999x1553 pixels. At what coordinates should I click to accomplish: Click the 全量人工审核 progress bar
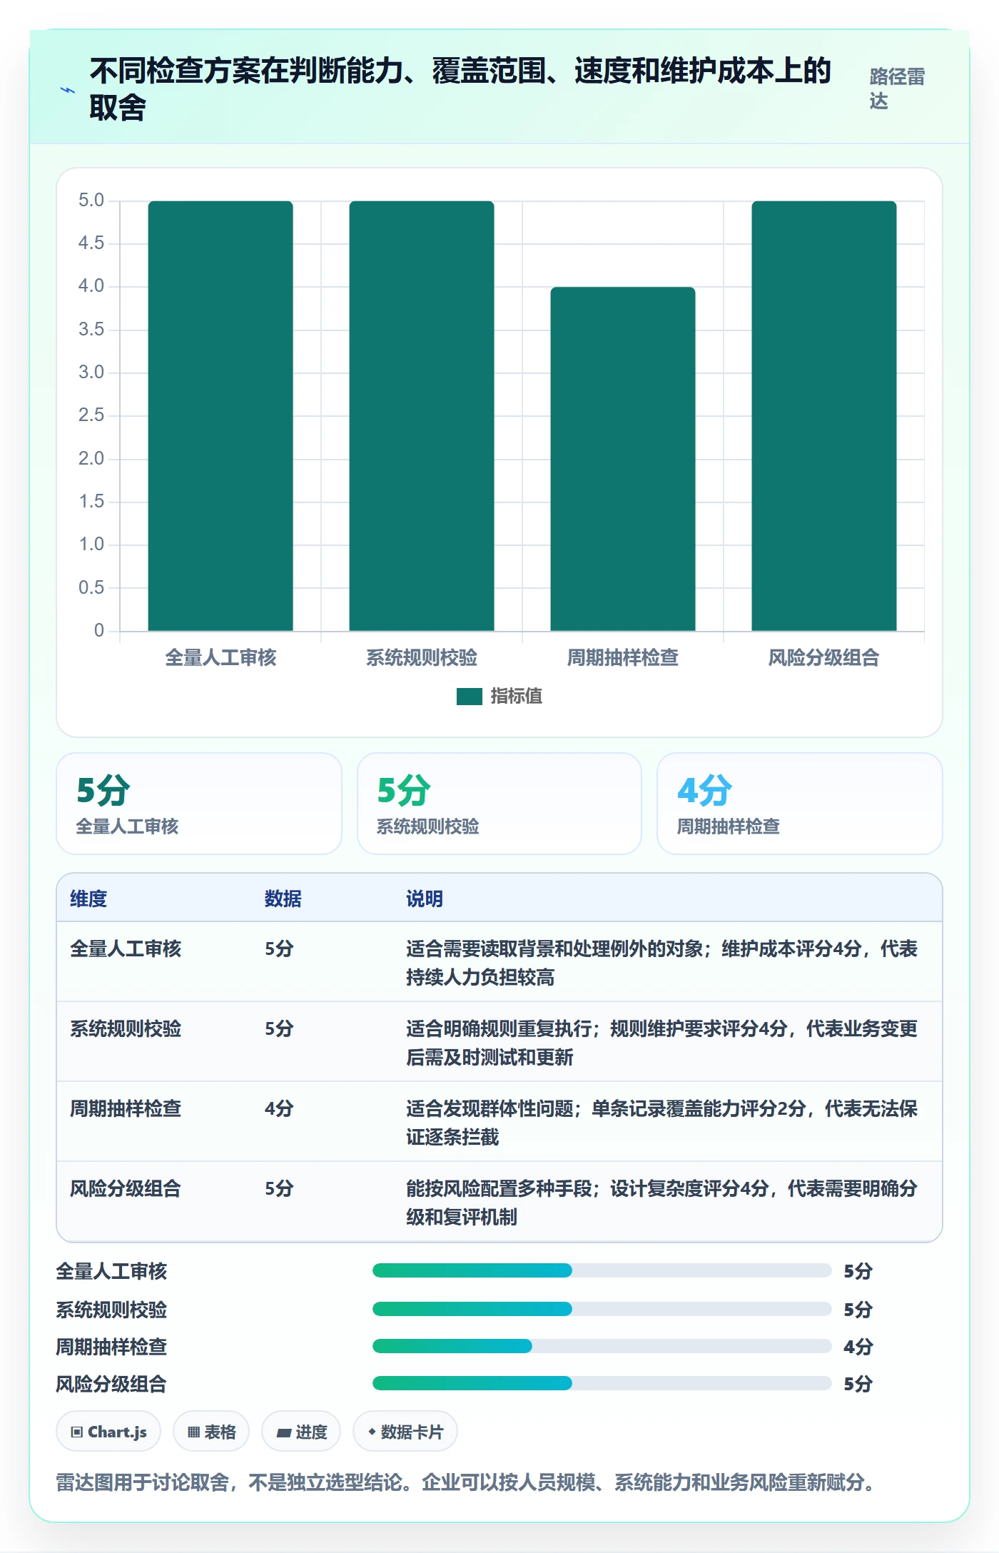[602, 1270]
